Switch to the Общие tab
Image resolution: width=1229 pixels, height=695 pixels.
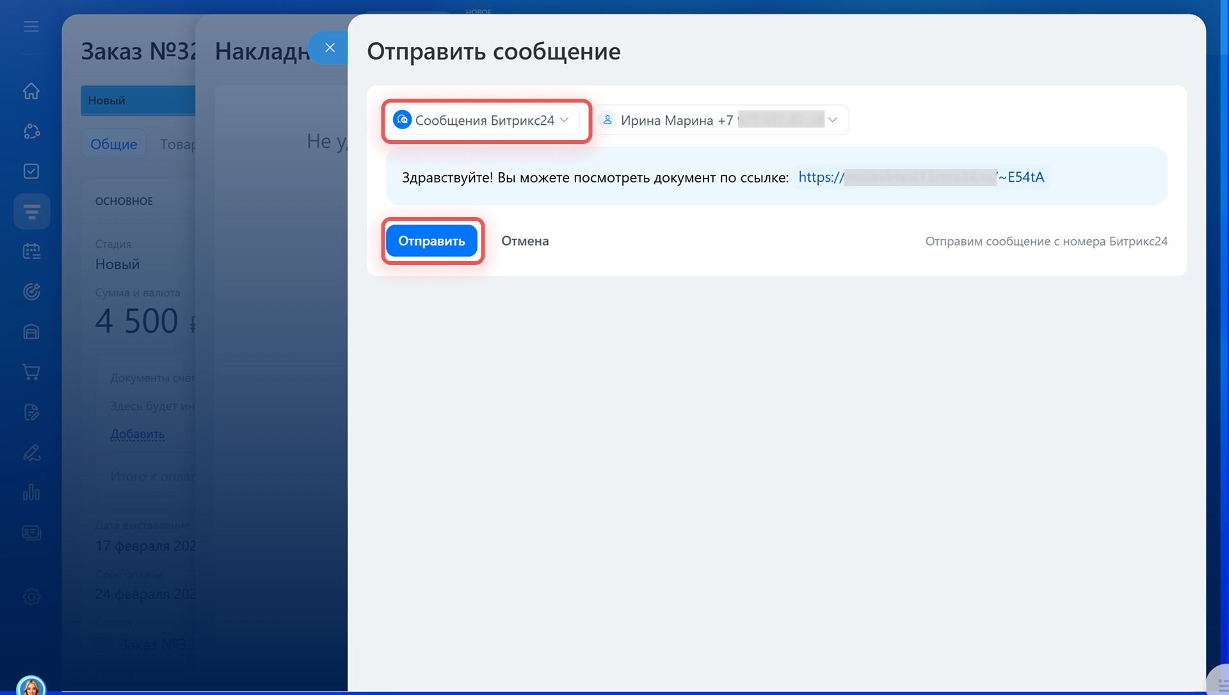(113, 144)
